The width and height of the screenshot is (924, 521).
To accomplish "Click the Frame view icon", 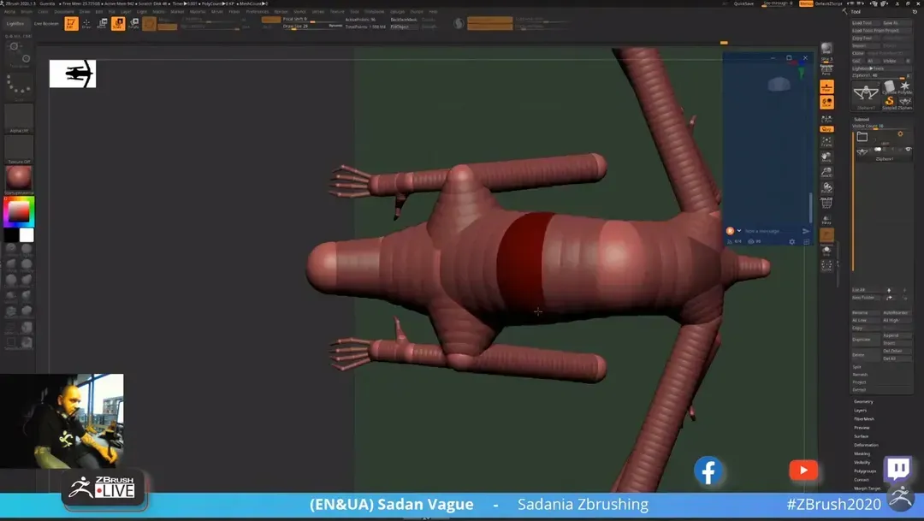I will pyautogui.click(x=826, y=142).
